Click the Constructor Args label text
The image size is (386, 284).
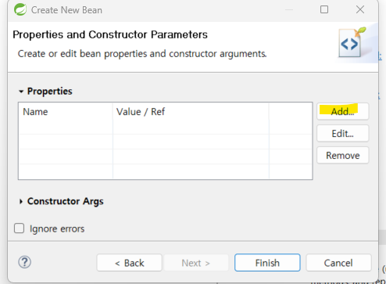coord(65,201)
